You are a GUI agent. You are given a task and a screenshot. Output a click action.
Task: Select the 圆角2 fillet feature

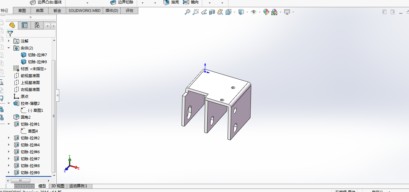pos(22,117)
